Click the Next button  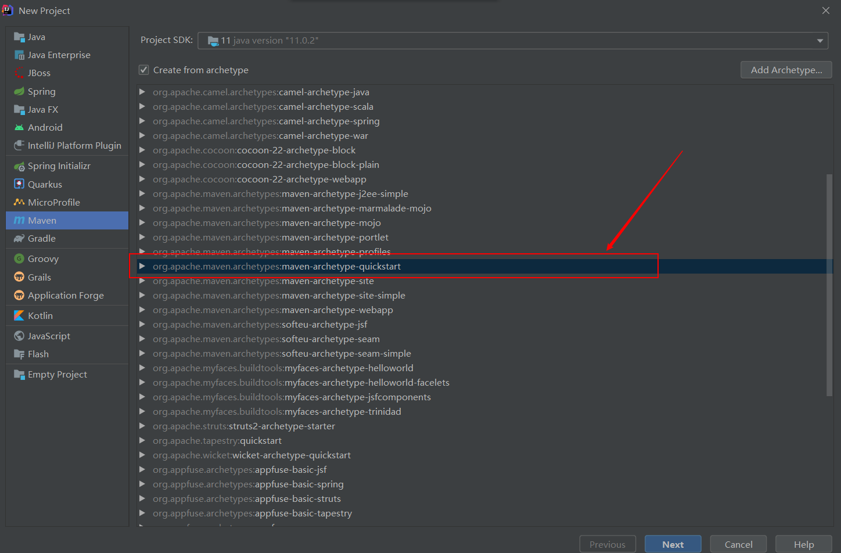pos(673,544)
